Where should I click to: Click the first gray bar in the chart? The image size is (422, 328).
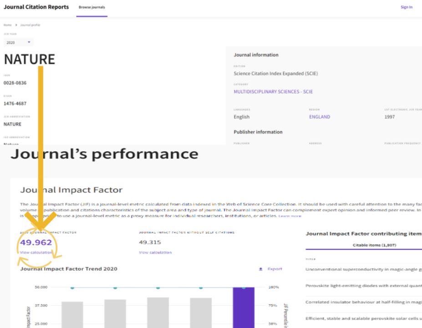(x=72, y=314)
